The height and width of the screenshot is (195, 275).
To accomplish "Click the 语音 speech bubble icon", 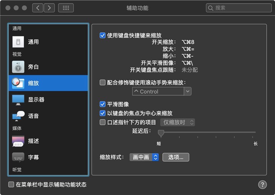I will (x=18, y=116).
